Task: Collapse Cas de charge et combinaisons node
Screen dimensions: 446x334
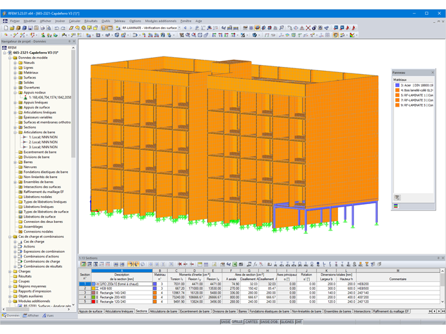Action: pos(10,237)
